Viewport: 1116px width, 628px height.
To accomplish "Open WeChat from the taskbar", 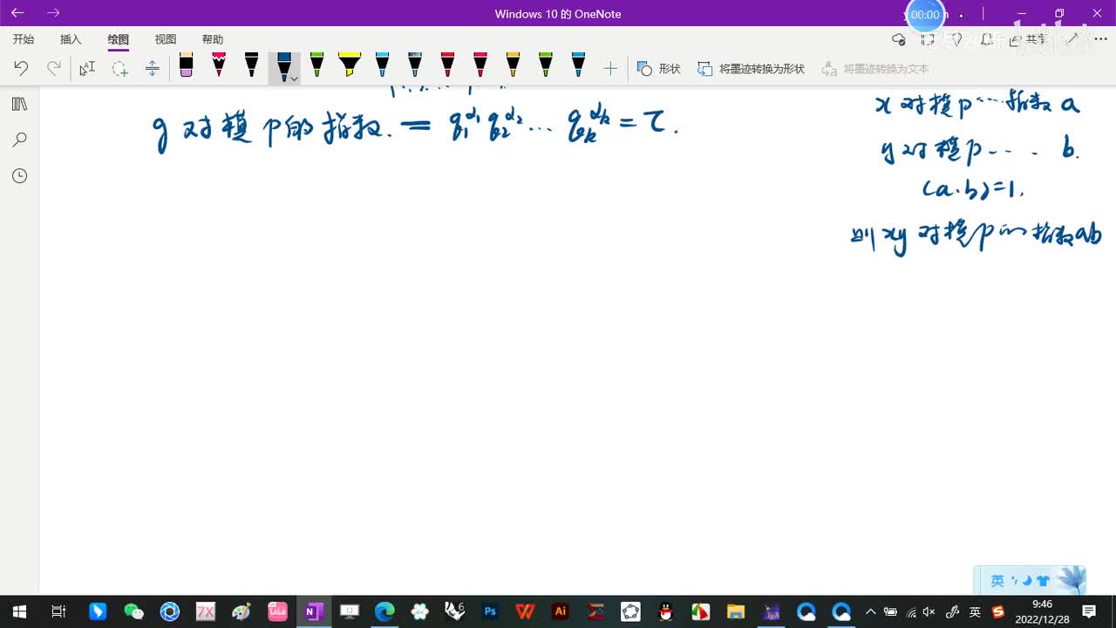I will [x=133, y=611].
